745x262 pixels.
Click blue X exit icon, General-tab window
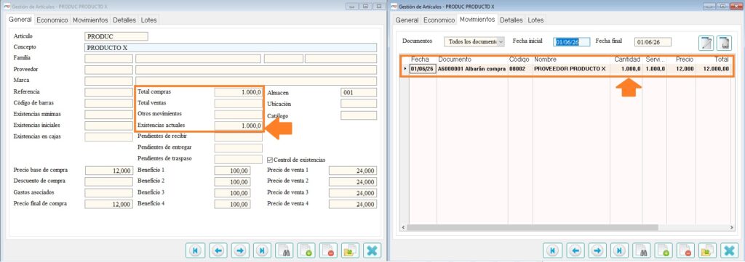click(372, 250)
